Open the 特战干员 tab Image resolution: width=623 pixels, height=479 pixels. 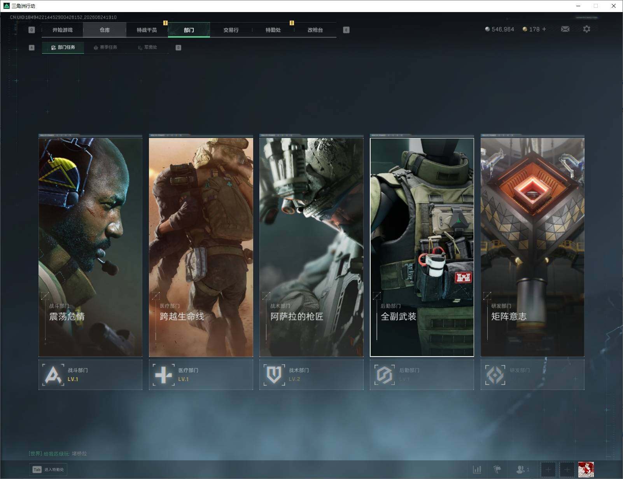[x=147, y=30]
